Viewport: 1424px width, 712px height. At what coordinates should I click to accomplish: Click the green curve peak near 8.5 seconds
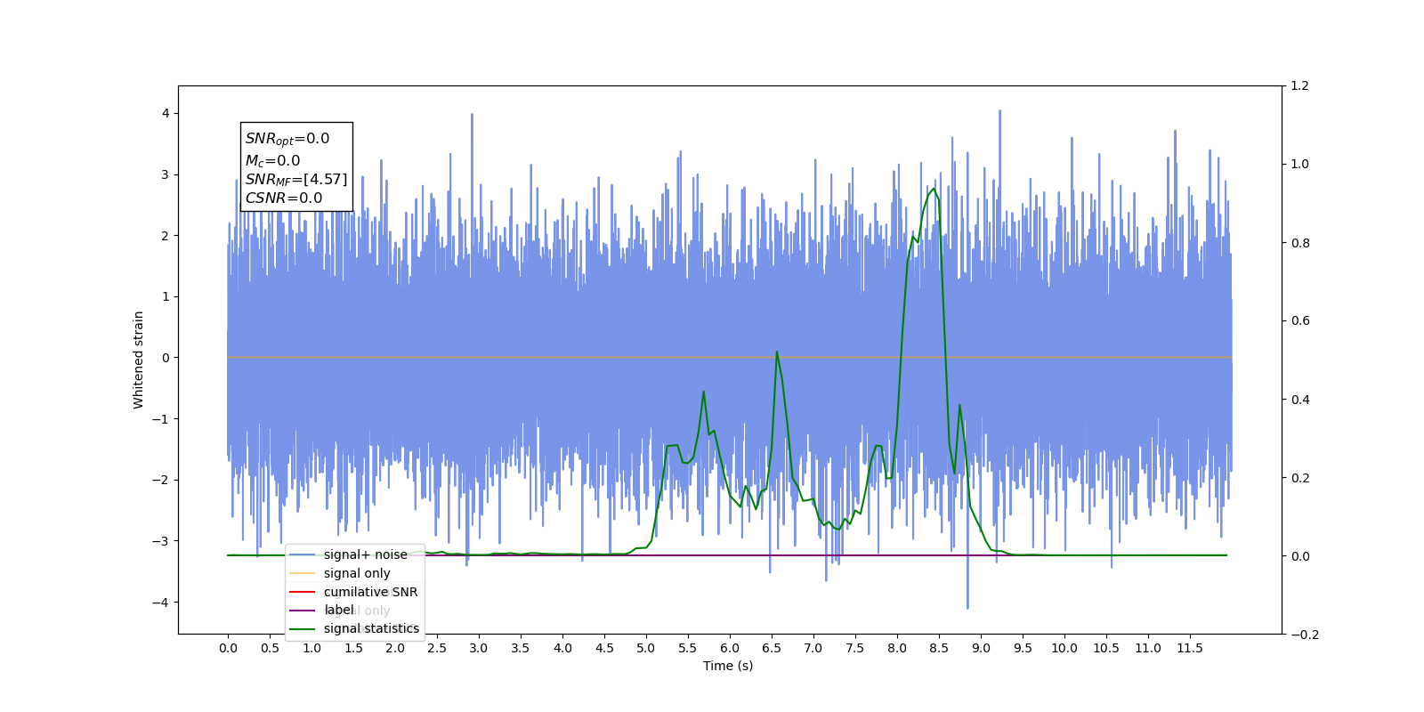pos(934,189)
